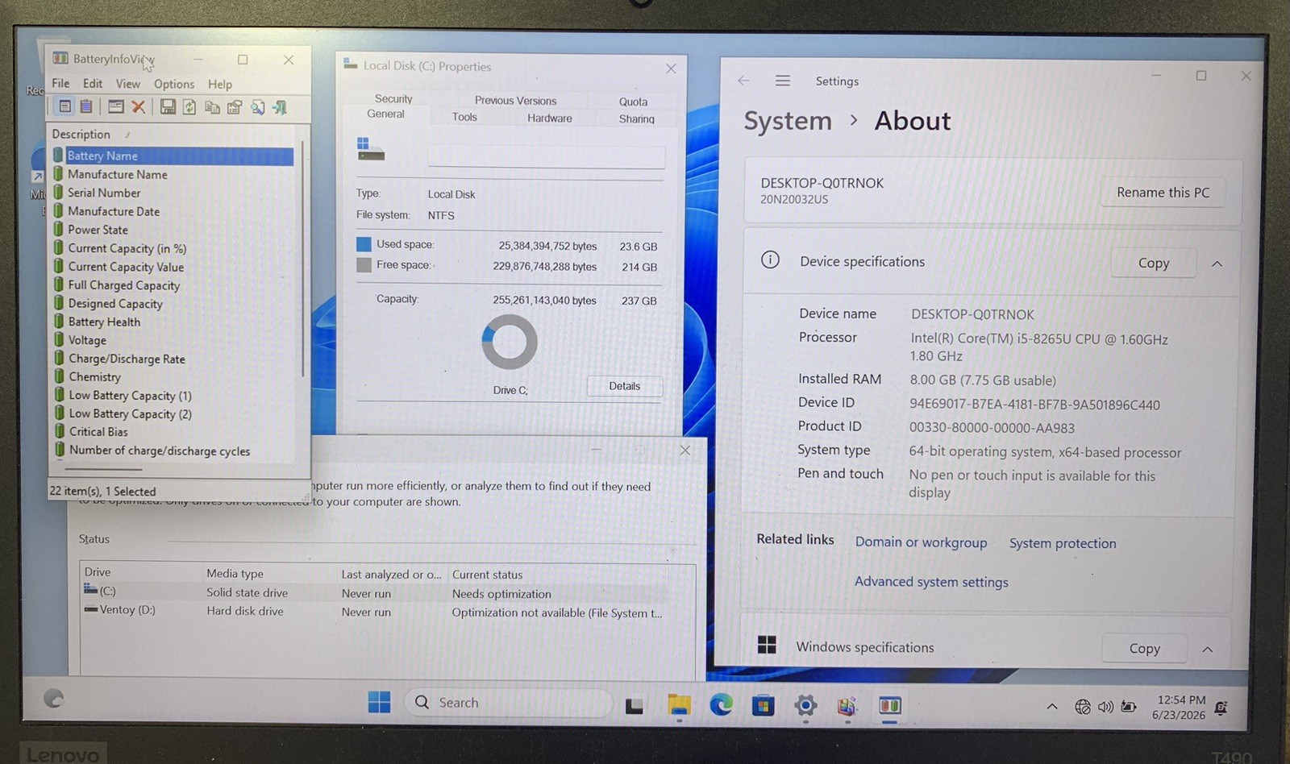Click the floppy disk Save toolbar icon

[168, 106]
